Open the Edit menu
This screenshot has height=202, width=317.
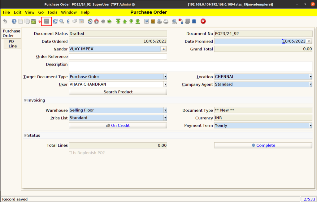point(17,12)
